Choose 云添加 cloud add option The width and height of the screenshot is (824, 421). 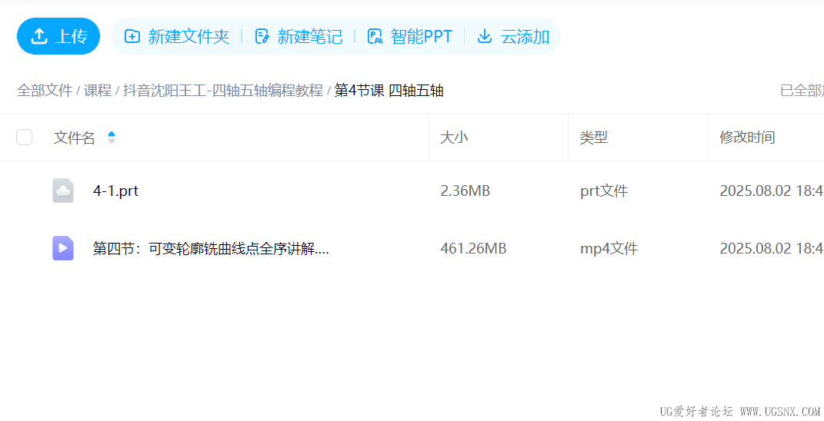(x=513, y=36)
